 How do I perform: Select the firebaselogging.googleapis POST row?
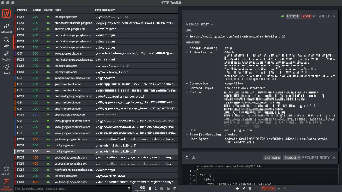tap(96, 96)
